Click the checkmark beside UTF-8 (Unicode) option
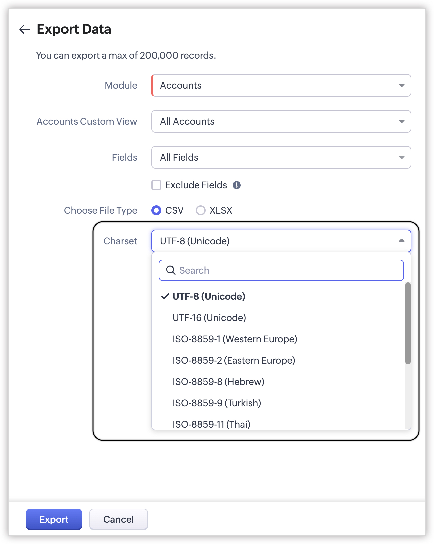Viewport: 434px width, 544px height. pyautogui.click(x=165, y=296)
